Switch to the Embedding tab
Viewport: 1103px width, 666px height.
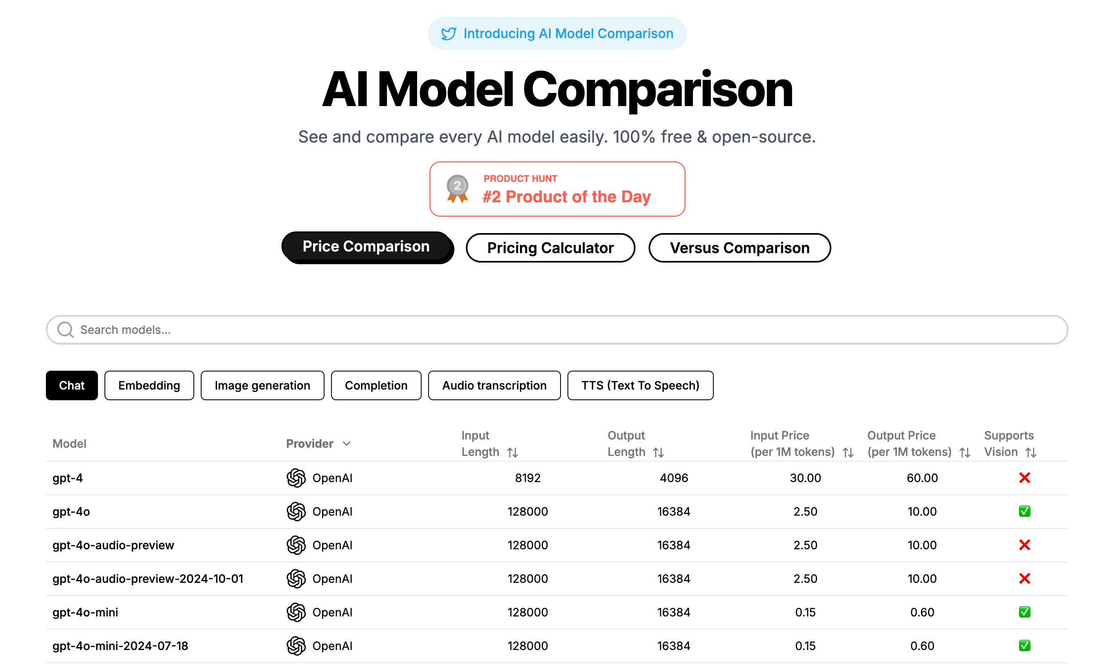click(x=149, y=385)
